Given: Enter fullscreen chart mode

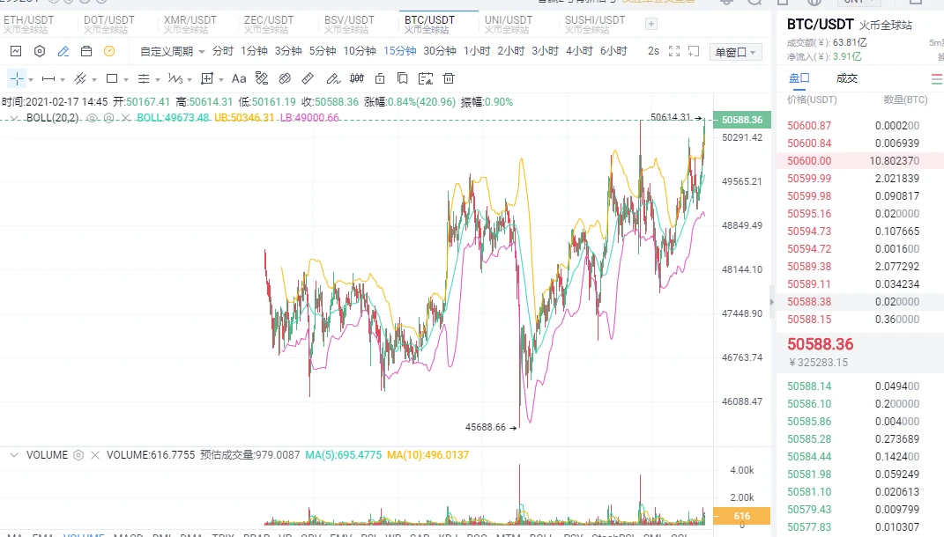Looking at the screenshot, I should click(674, 51).
